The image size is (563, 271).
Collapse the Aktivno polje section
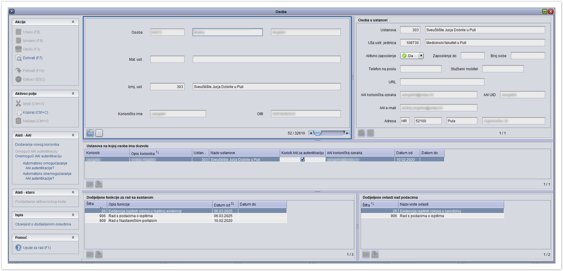click(73, 94)
